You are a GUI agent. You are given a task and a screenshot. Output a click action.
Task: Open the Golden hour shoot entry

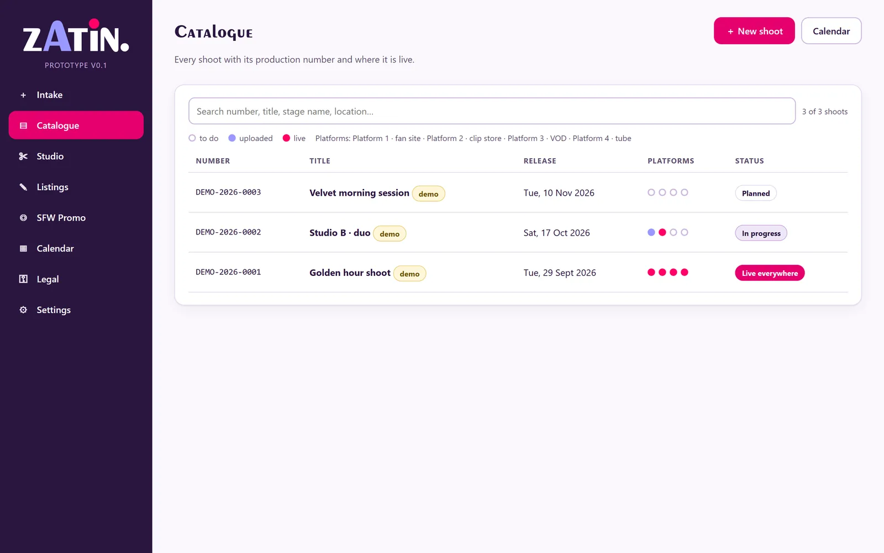(350, 273)
